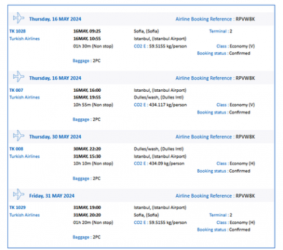Click the Baggage label of the TK 1029 flight
This screenshot has height=250, width=283.
(x=81, y=237)
